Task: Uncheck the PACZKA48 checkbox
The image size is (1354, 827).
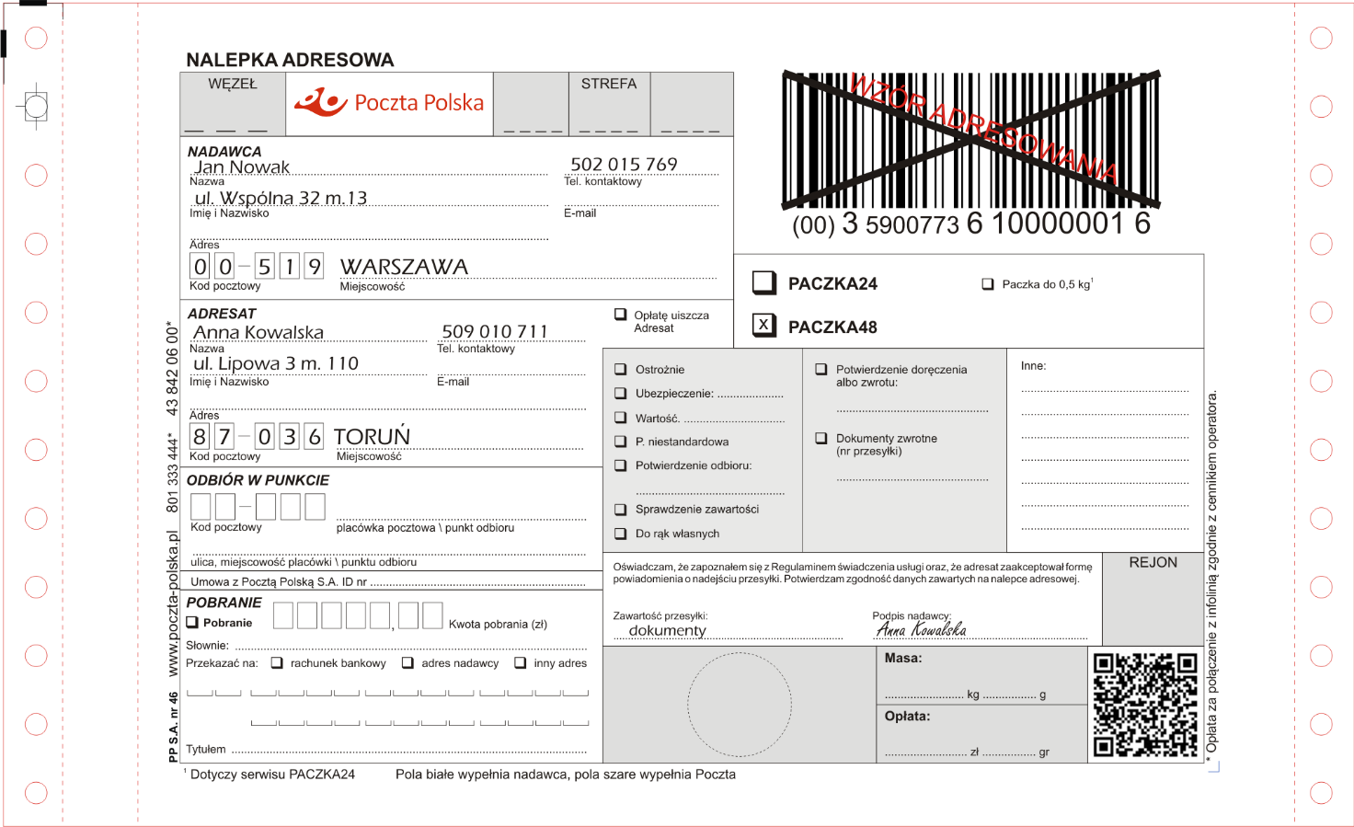Action: pyautogui.click(x=763, y=325)
